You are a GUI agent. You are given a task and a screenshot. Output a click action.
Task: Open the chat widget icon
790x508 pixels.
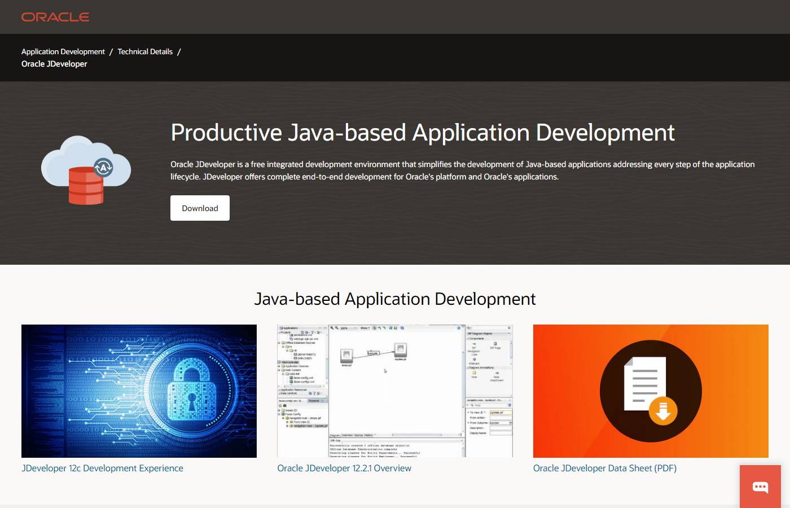pos(760,487)
